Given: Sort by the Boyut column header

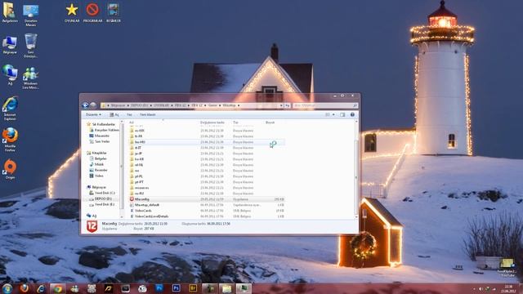Looking at the screenshot, I should (270, 122).
